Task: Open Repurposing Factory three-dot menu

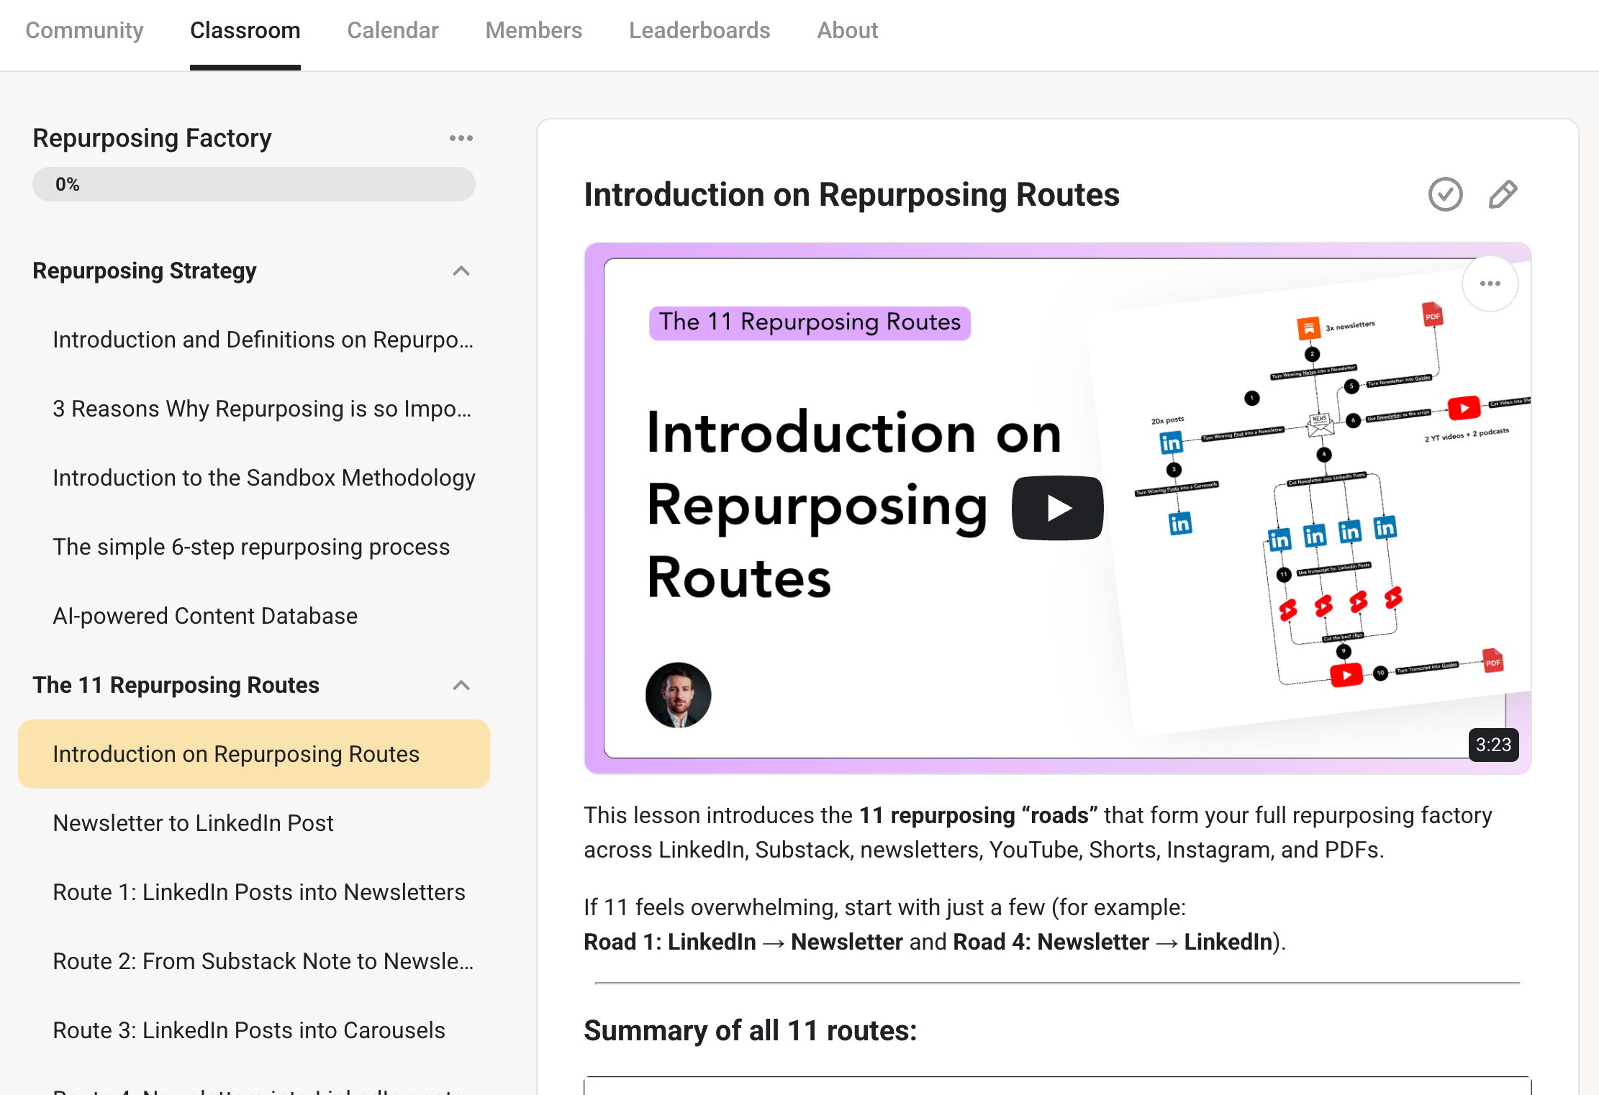Action: point(461,138)
